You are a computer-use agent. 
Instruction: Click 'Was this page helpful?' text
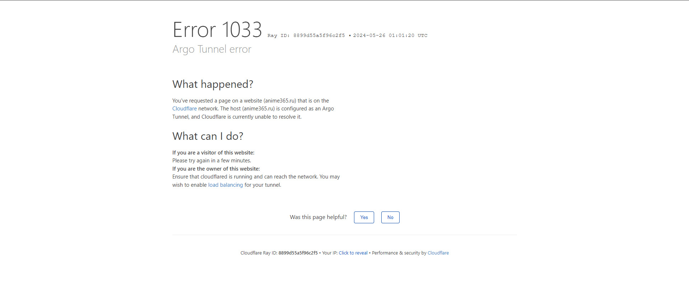[318, 217]
